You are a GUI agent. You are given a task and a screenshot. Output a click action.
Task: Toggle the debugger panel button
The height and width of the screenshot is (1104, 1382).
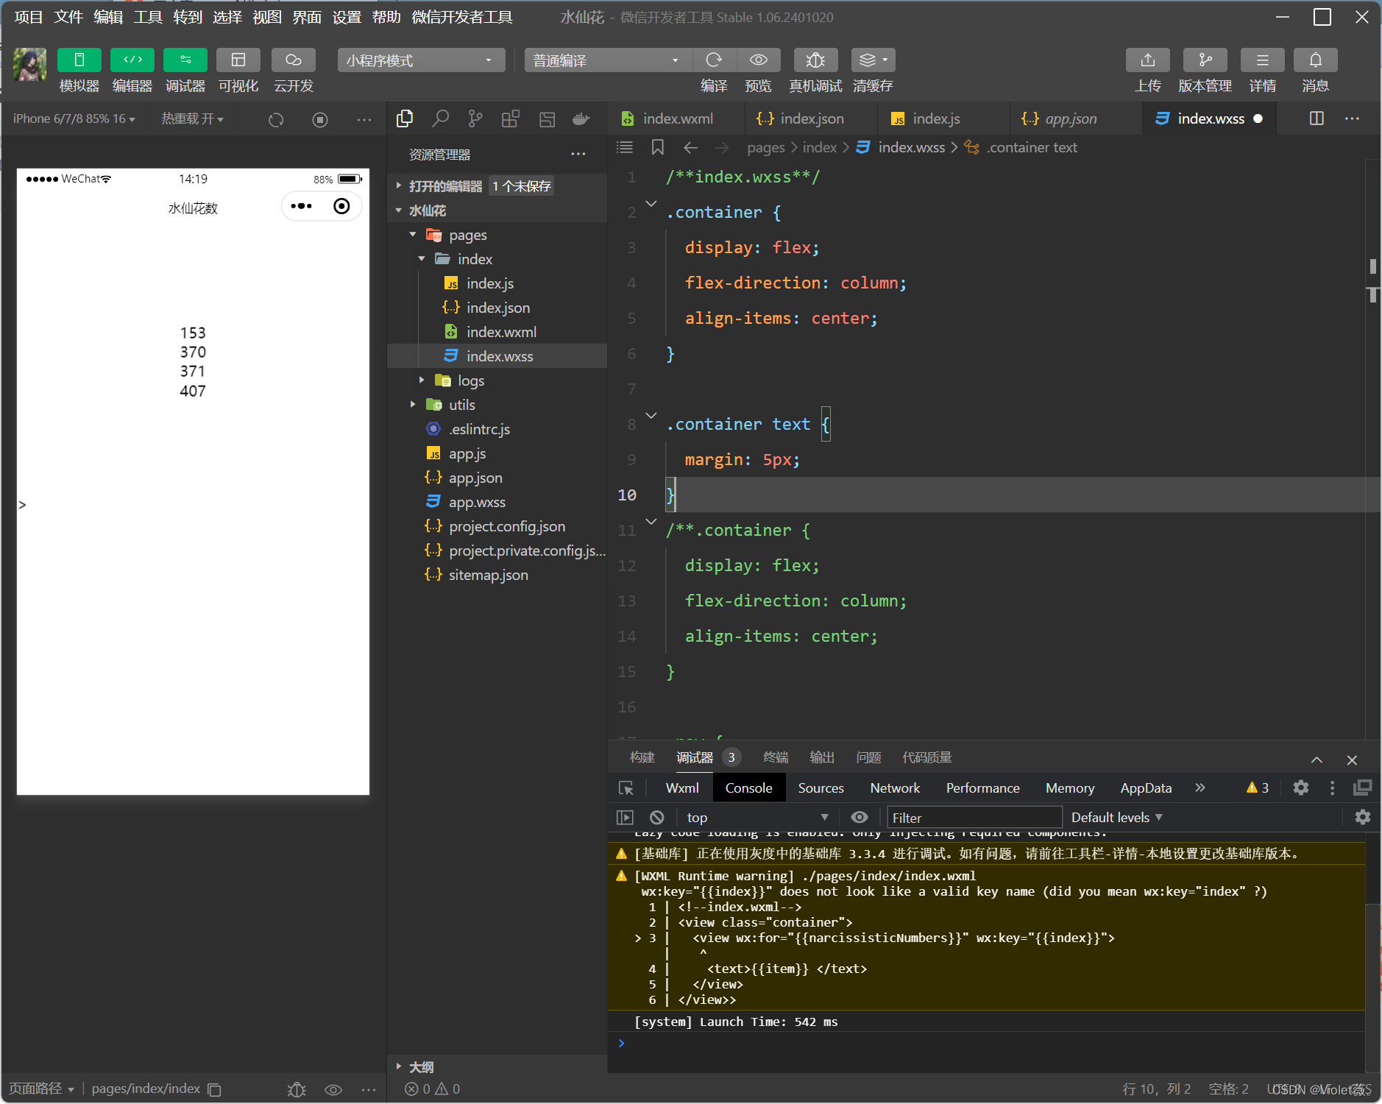point(185,60)
